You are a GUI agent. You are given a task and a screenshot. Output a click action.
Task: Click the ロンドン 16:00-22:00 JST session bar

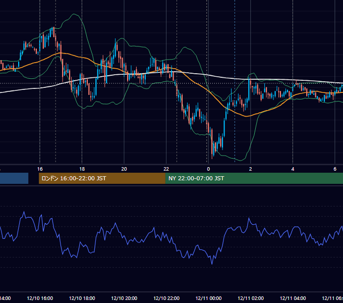pyautogui.click(x=102, y=178)
